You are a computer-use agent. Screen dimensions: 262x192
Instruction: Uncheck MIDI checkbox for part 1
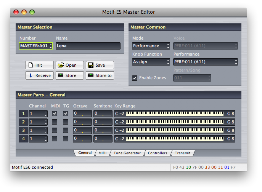coord(55,114)
